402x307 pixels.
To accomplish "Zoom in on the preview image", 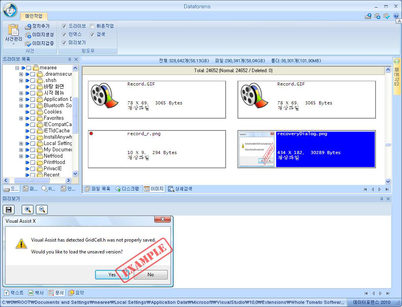I will (x=28, y=210).
